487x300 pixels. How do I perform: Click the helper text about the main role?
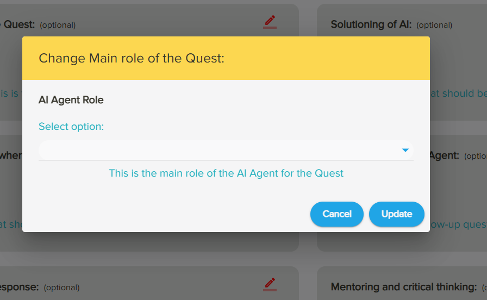click(226, 173)
